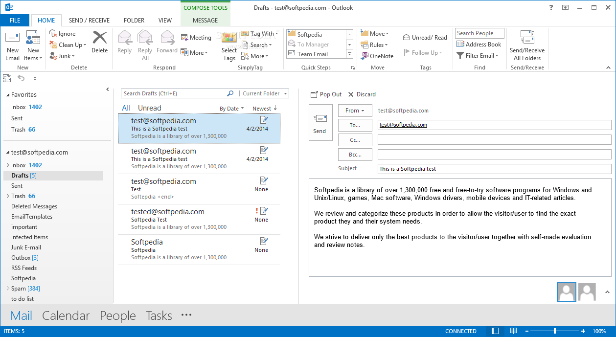Click the Send envelope button
The width and height of the screenshot is (616, 337).
tap(320, 122)
